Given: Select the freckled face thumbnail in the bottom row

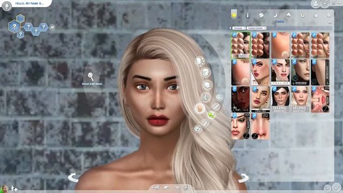Looking at the screenshot, I should 241,126.
